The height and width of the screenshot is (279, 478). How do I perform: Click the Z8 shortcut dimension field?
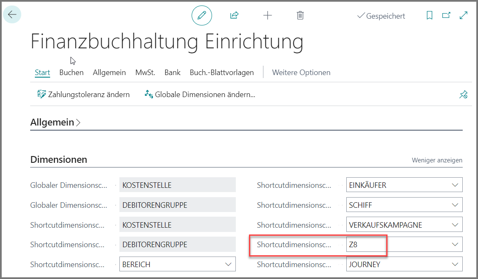pos(404,244)
